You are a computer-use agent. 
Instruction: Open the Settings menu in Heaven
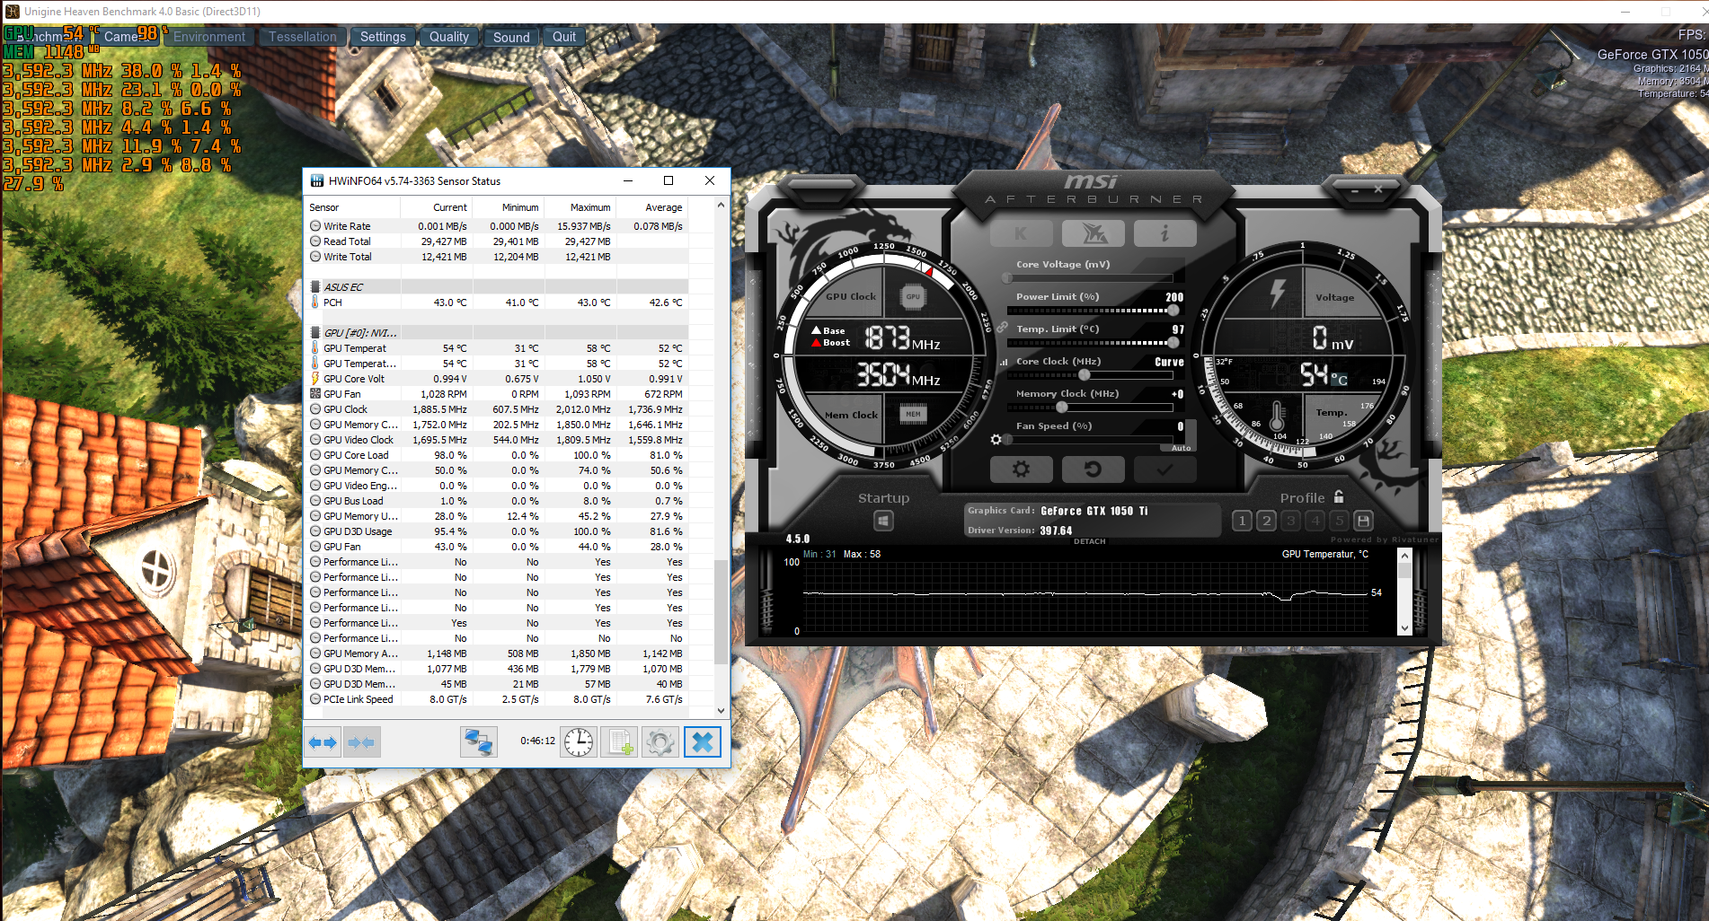[383, 37]
